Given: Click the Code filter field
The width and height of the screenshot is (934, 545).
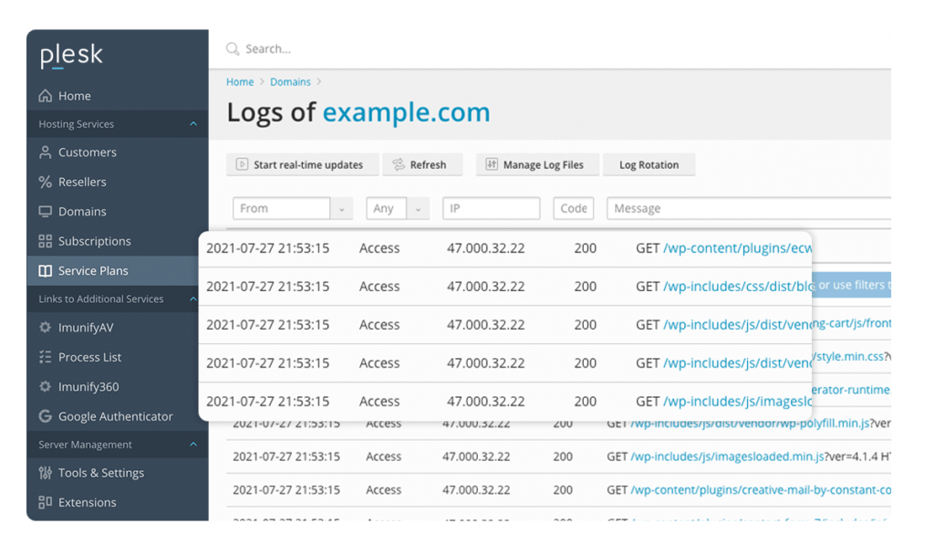Looking at the screenshot, I should 574,209.
